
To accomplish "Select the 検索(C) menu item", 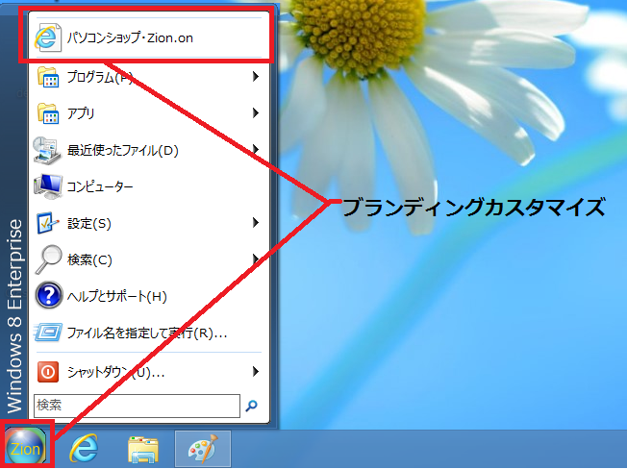I will click(x=89, y=259).
